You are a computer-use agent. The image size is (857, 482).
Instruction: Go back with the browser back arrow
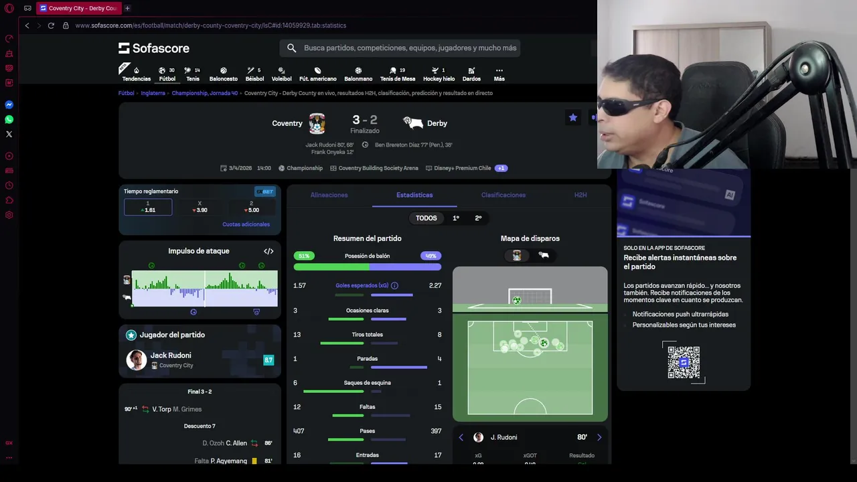[x=27, y=25]
